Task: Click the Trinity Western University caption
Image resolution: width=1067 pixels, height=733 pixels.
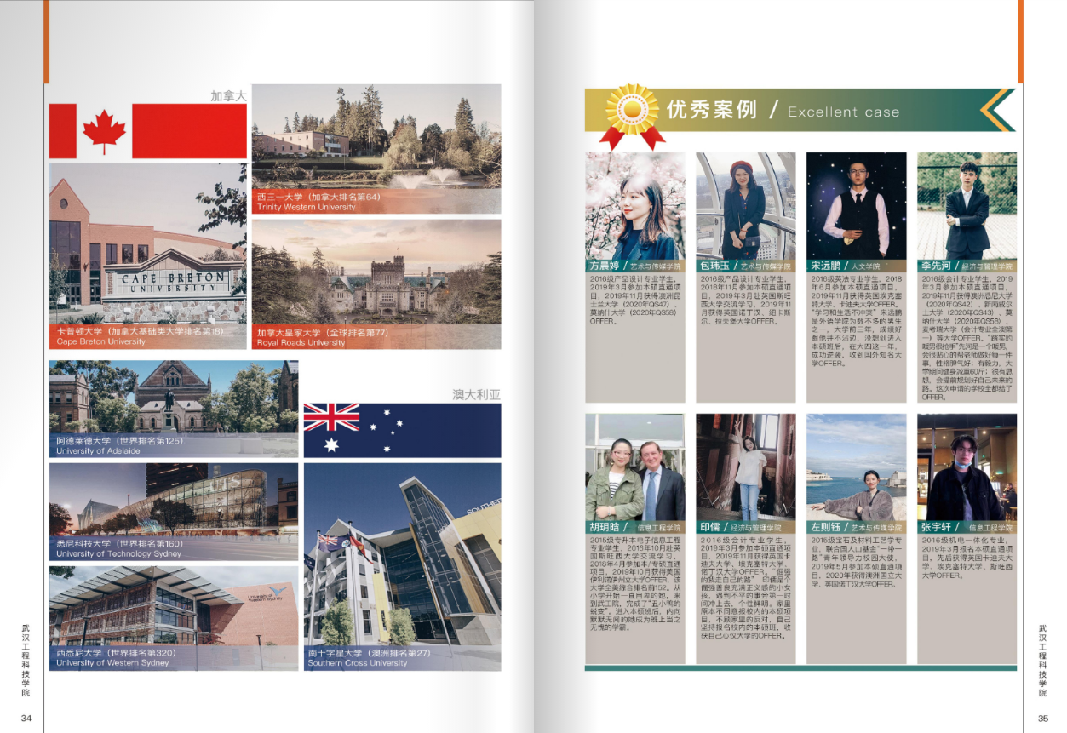Action: click(307, 207)
